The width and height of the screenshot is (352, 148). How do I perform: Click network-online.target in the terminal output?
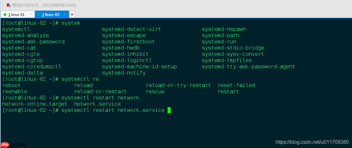[35, 104]
